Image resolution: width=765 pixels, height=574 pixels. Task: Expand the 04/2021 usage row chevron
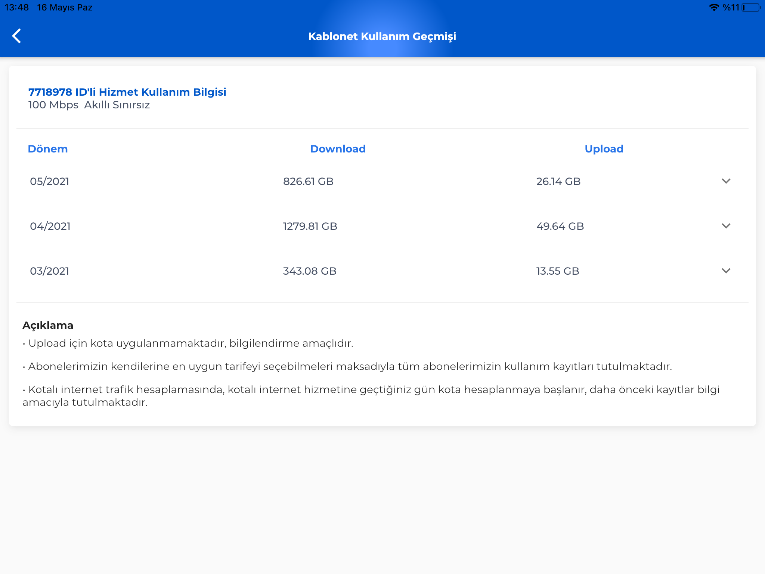pos(726,226)
